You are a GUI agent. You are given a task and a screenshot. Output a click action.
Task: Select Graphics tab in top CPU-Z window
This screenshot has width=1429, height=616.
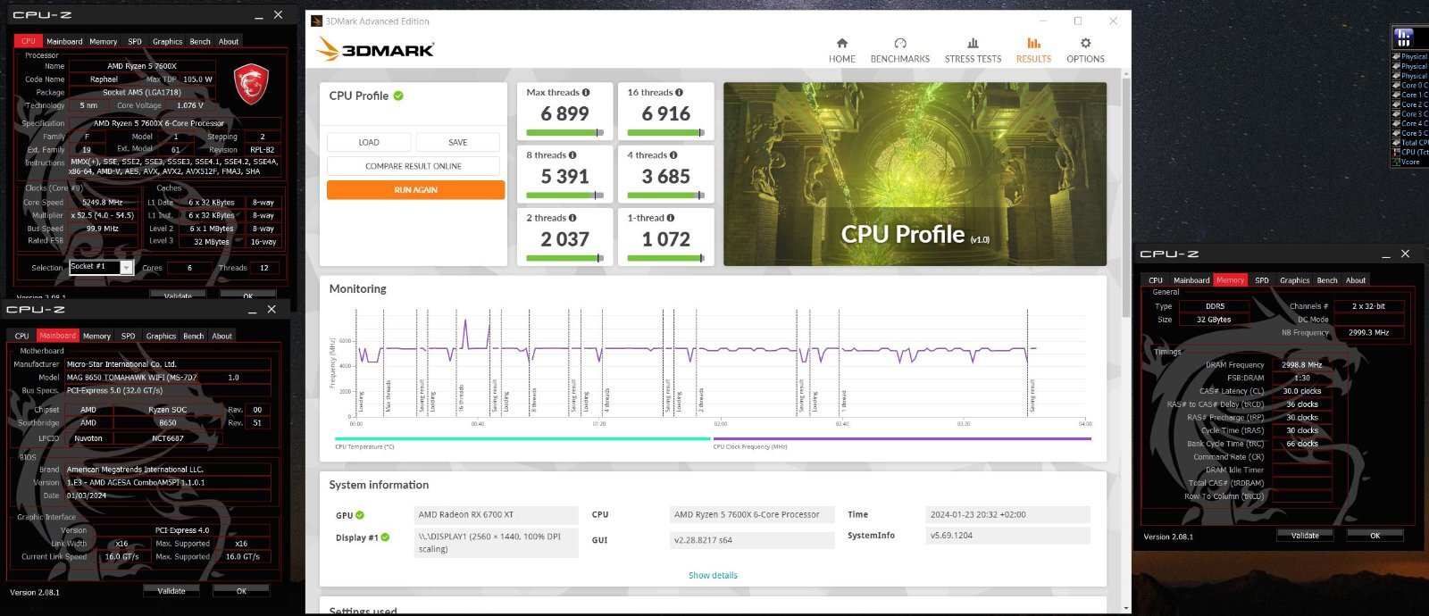click(167, 41)
